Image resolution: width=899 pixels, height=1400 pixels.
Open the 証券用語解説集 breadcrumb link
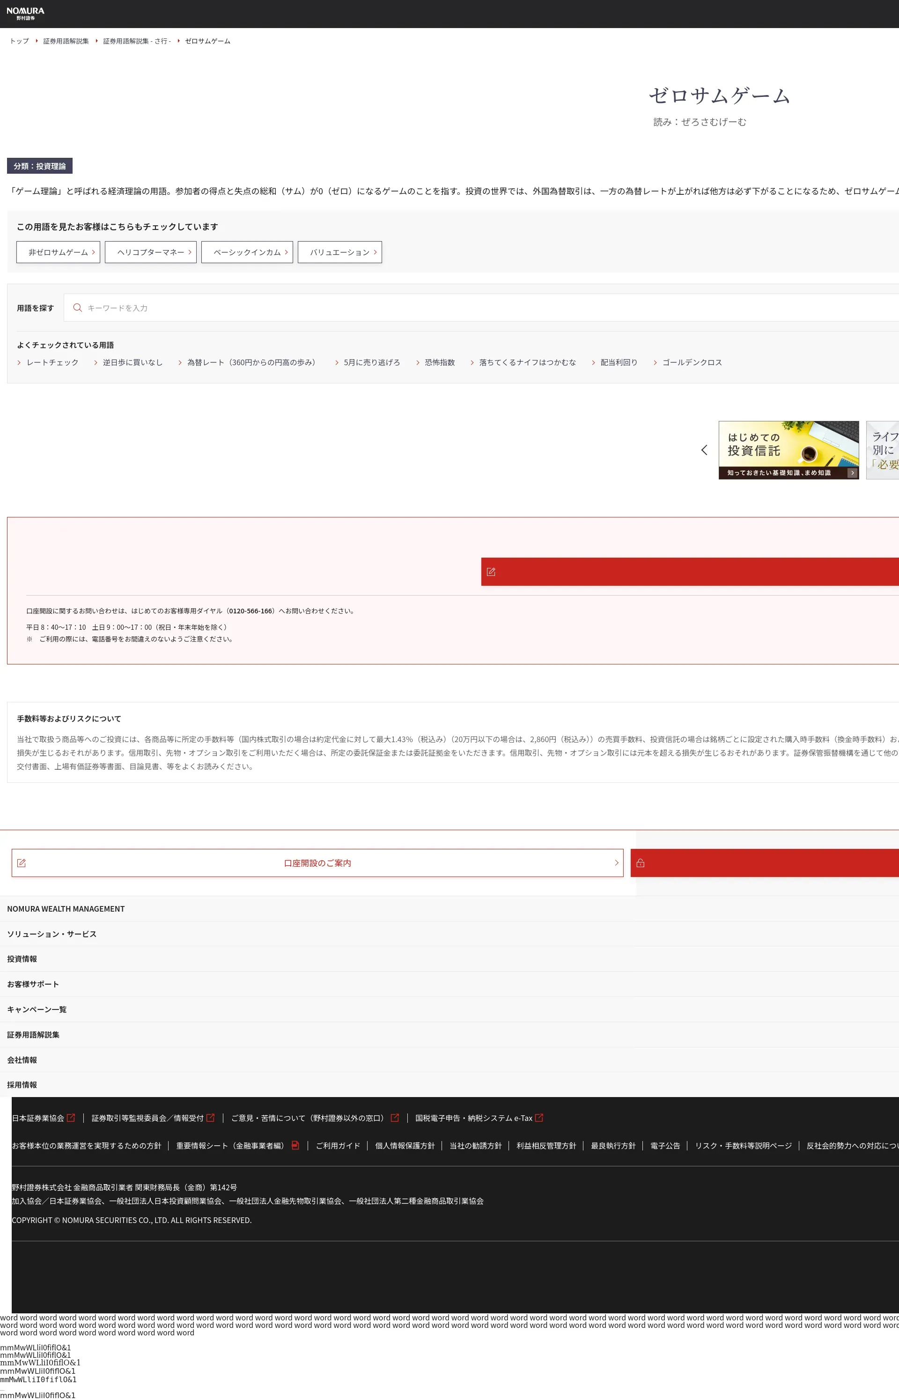[x=66, y=41]
